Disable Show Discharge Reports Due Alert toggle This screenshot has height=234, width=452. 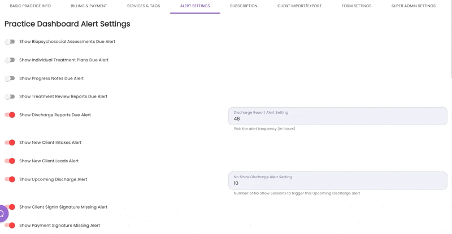pos(10,115)
